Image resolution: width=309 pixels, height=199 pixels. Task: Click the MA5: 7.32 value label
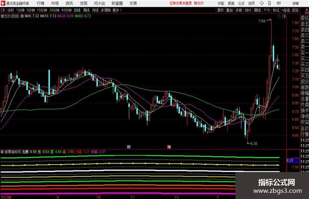pyautogui.click(x=32, y=16)
